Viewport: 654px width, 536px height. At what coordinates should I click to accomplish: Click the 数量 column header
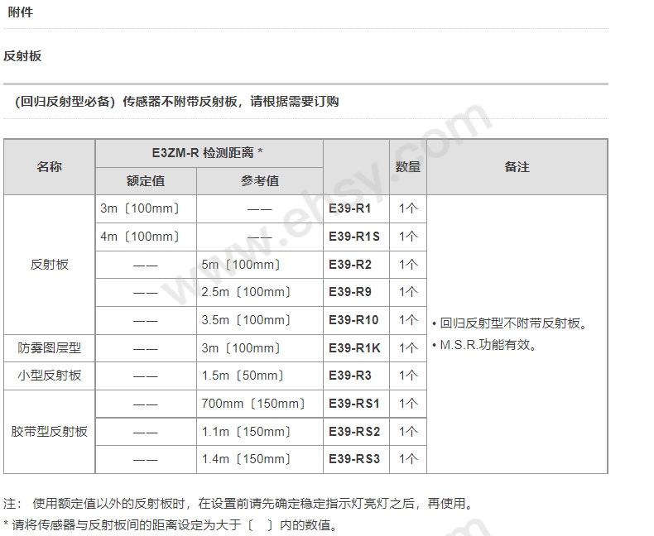pos(408,167)
